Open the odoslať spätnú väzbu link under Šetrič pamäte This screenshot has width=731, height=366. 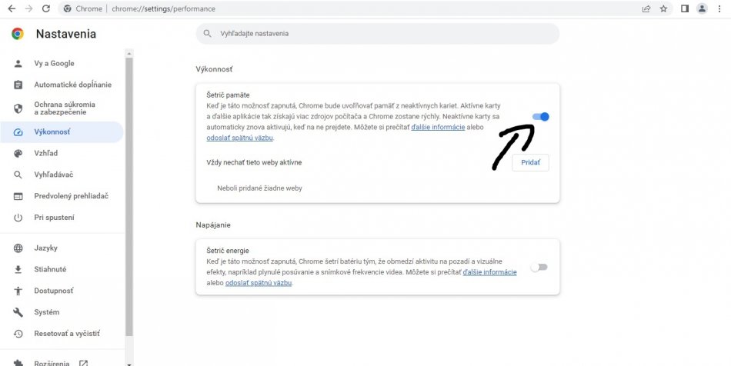tap(239, 138)
